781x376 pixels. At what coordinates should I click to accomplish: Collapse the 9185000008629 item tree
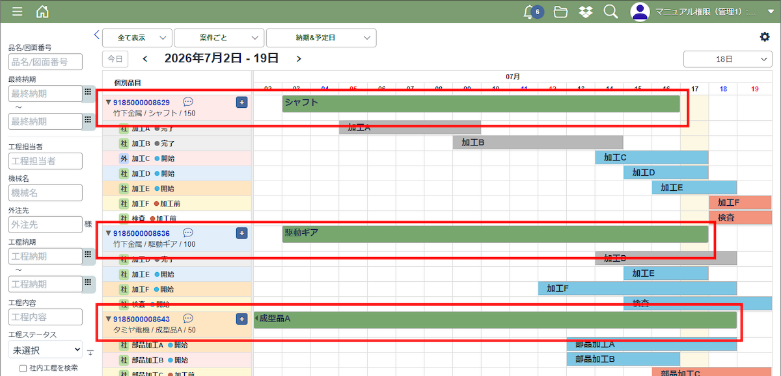click(108, 103)
